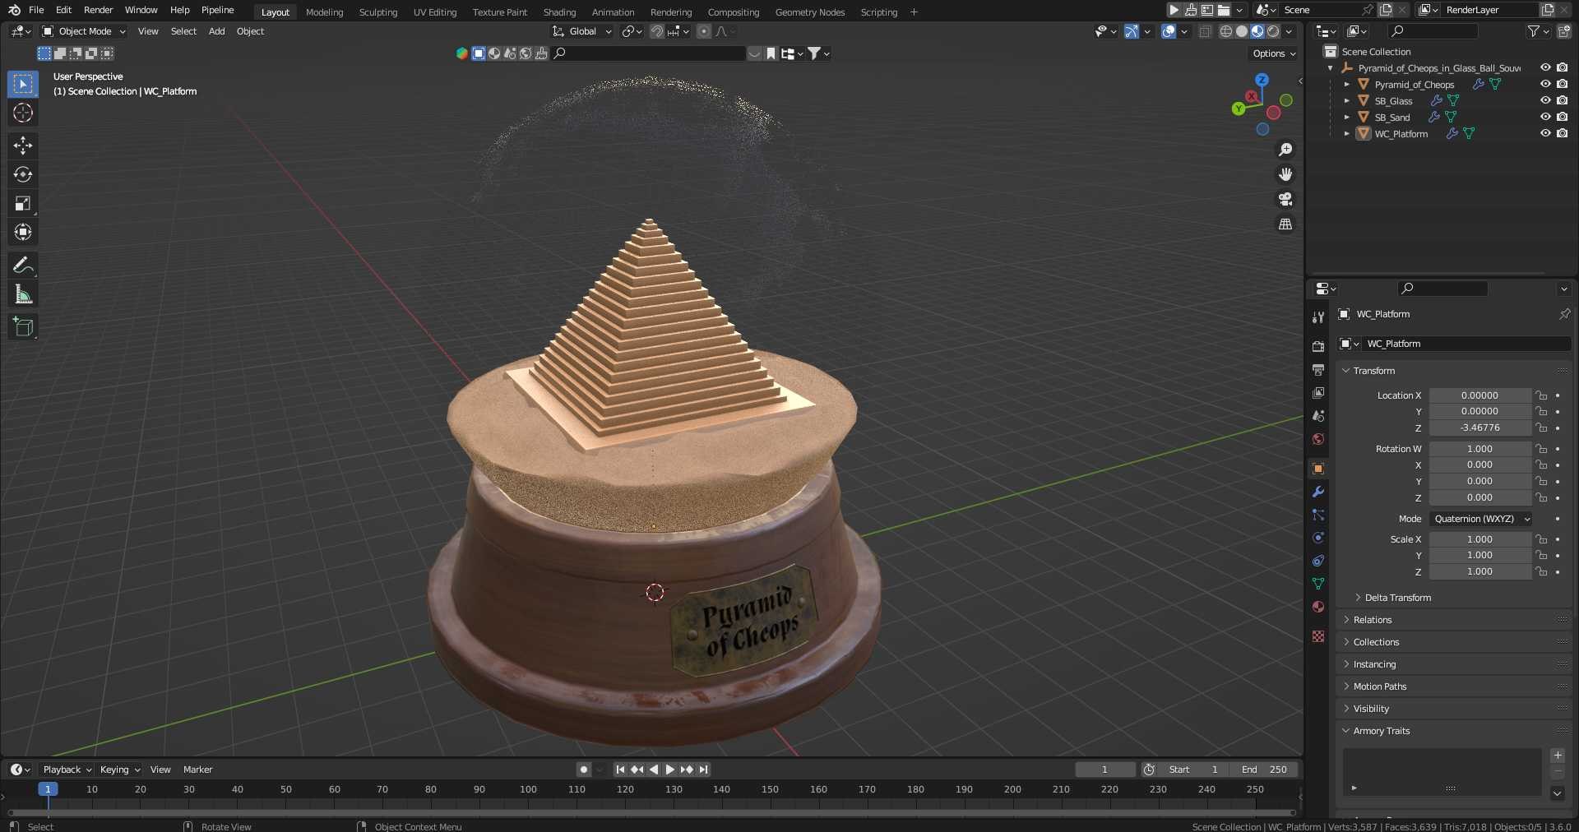1579x832 pixels.
Task: Switch to the Shading workspace tab
Action: click(559, 12)
